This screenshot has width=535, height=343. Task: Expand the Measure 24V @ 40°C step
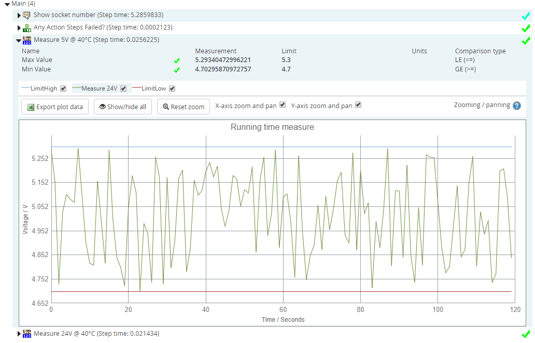[20, 334]
